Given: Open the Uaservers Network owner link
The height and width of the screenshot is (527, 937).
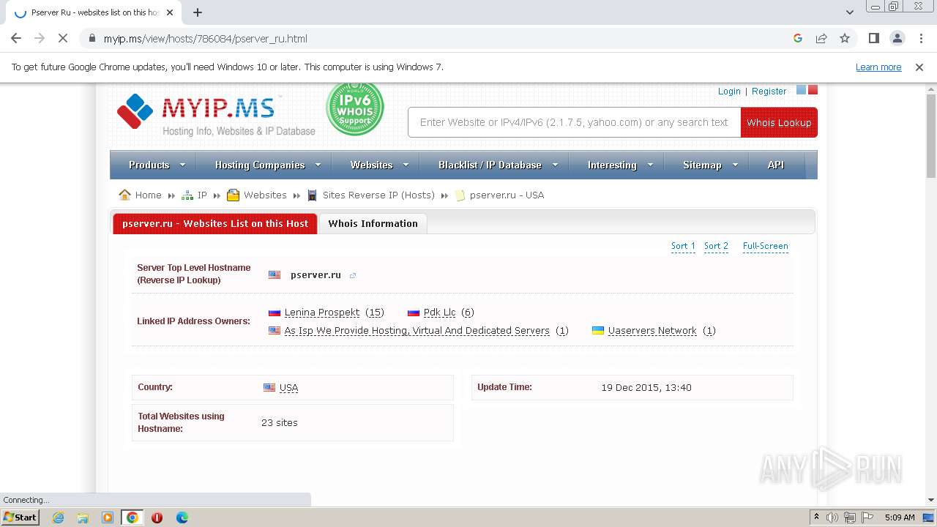Looking at the screenshot, I should pos(652,331).
